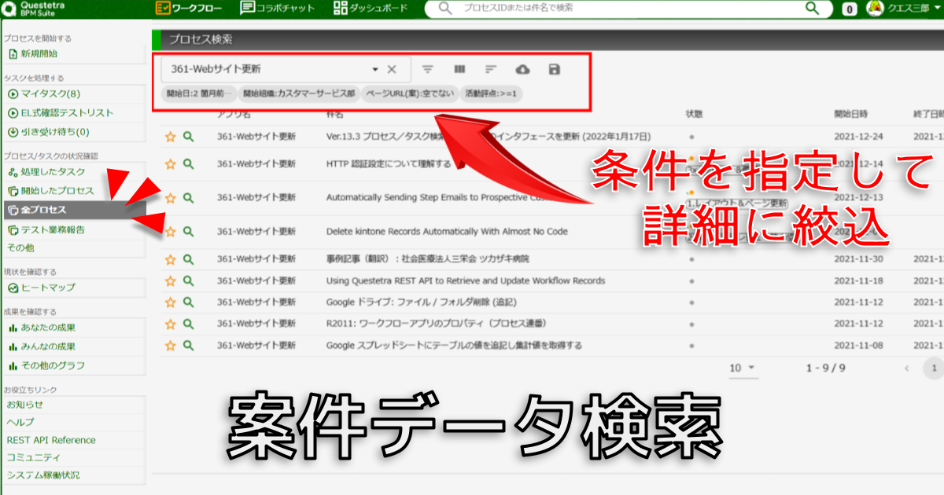Star the Automatically Sending Step Emails row
The image size is (944, 495).
(170, 198)
